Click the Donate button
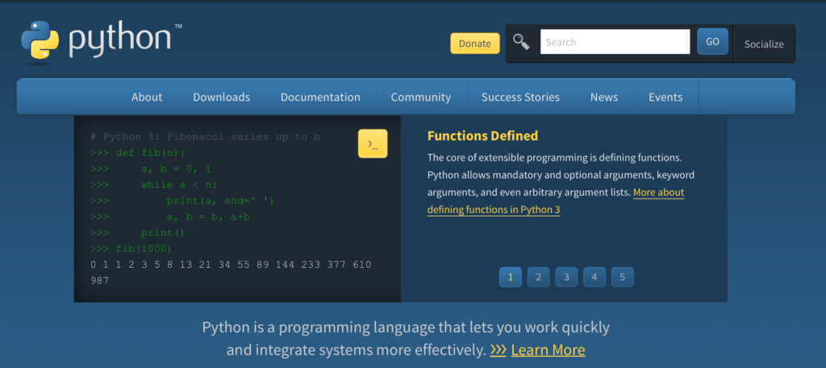This screenshot has width=826, height=368. [x=474, y=44]
